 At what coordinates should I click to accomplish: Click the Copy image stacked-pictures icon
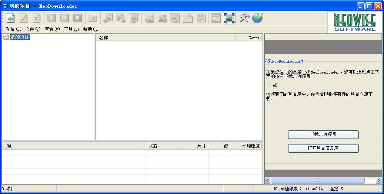pos(149,18)
